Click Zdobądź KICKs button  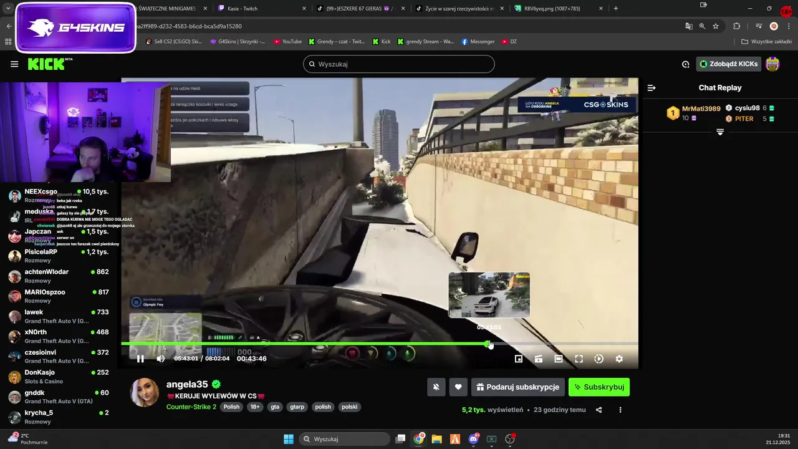pyautogui.click(x=729, y=64)
